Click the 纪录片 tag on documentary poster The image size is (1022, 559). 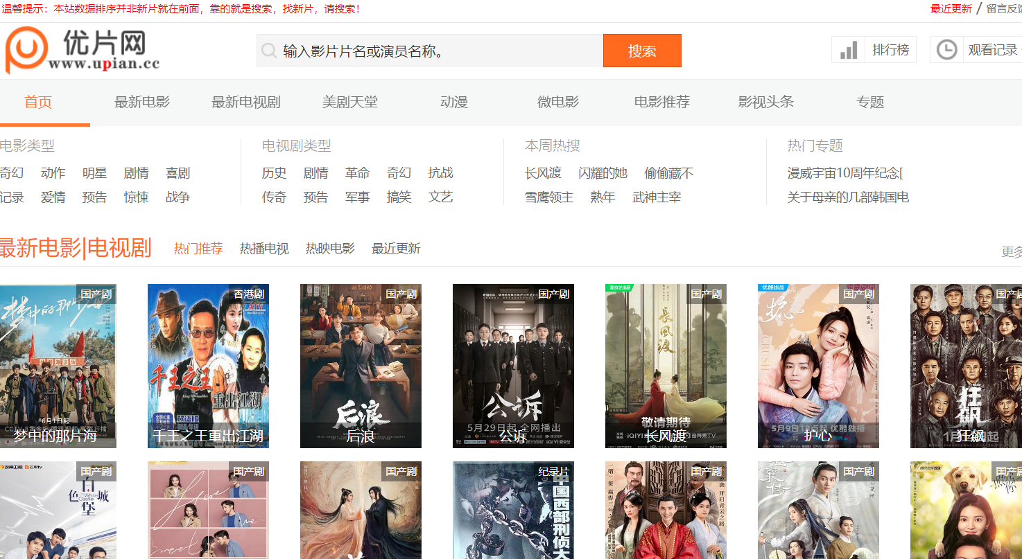coord(554,472)
